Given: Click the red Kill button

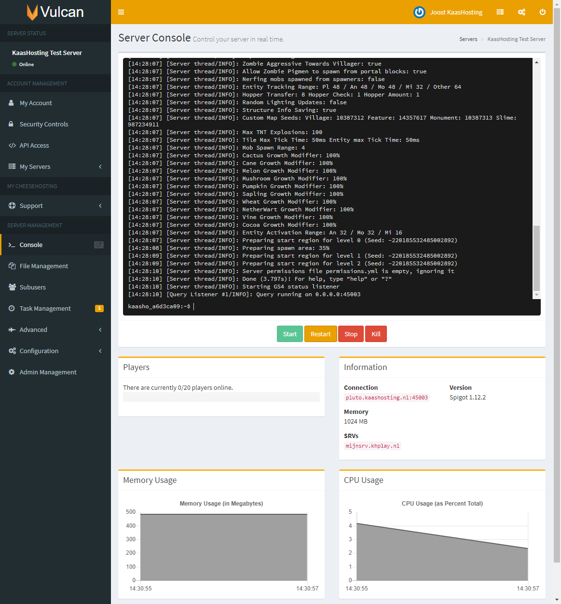Looking at the screenshot, I should pos(376,334).
